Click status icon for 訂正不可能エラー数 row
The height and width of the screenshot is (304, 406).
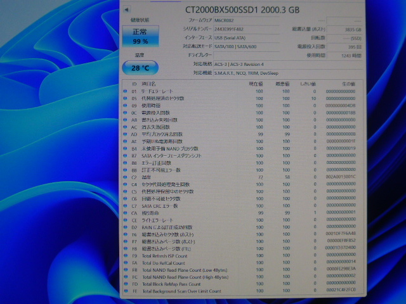126,170
